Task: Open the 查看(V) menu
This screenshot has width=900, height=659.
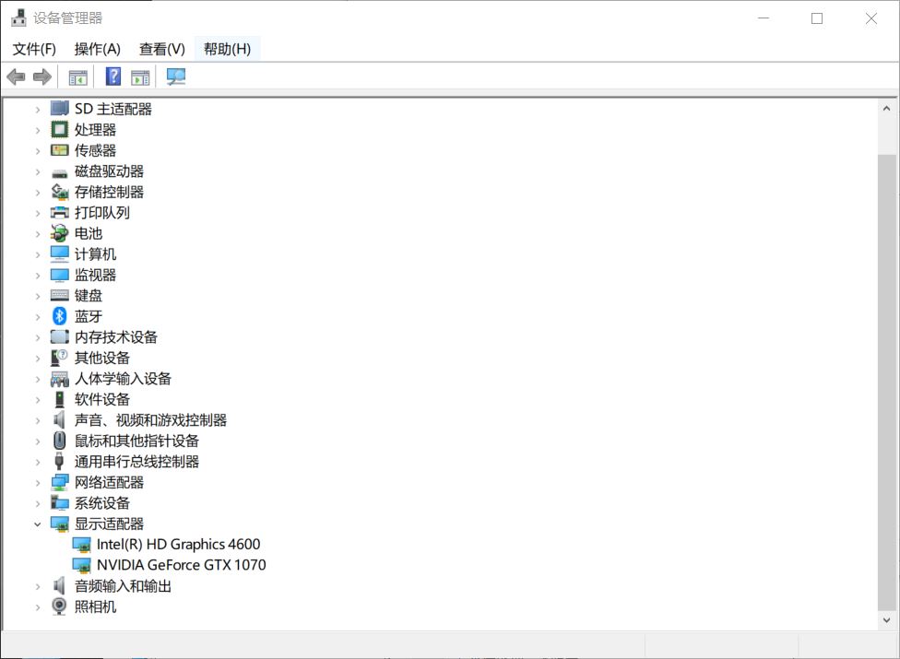Action: (162, 50)
